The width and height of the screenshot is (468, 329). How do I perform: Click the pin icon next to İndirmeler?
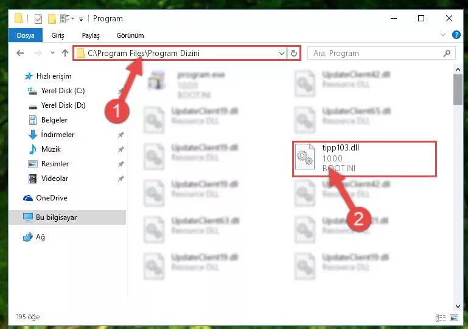coord(121,135)
